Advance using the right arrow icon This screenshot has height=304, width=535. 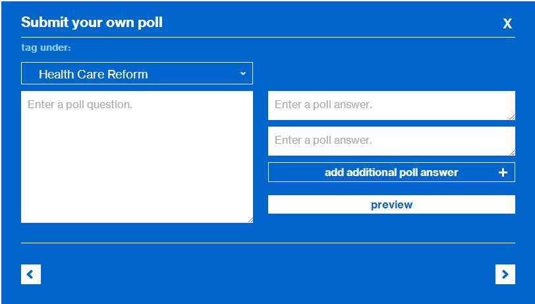coord(505,274)
